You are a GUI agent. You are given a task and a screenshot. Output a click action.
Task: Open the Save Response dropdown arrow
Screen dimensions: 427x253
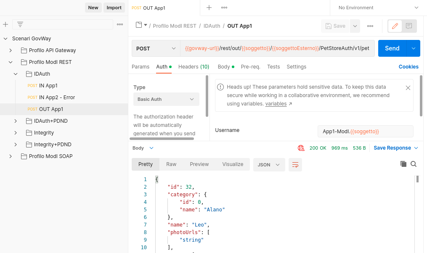click(x=416, y=148)
